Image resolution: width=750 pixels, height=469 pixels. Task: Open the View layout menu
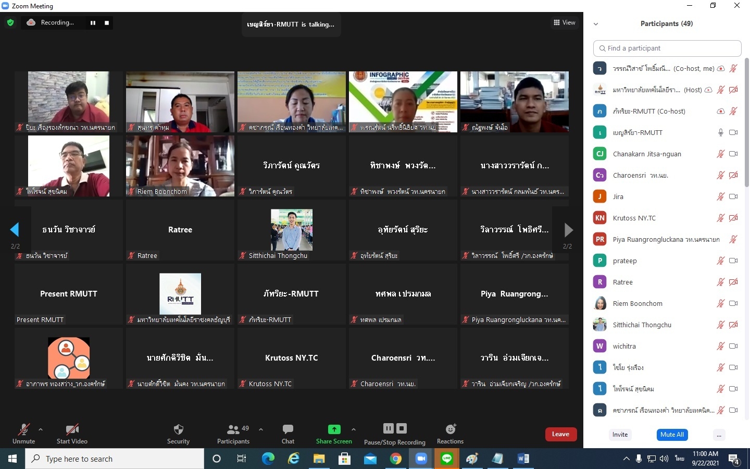point(565,22)
